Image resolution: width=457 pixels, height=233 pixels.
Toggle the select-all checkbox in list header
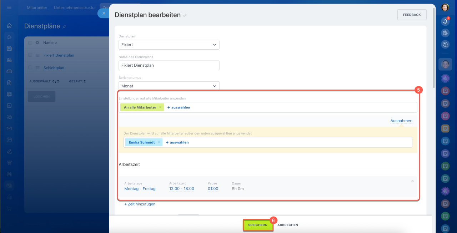(30, 43)
